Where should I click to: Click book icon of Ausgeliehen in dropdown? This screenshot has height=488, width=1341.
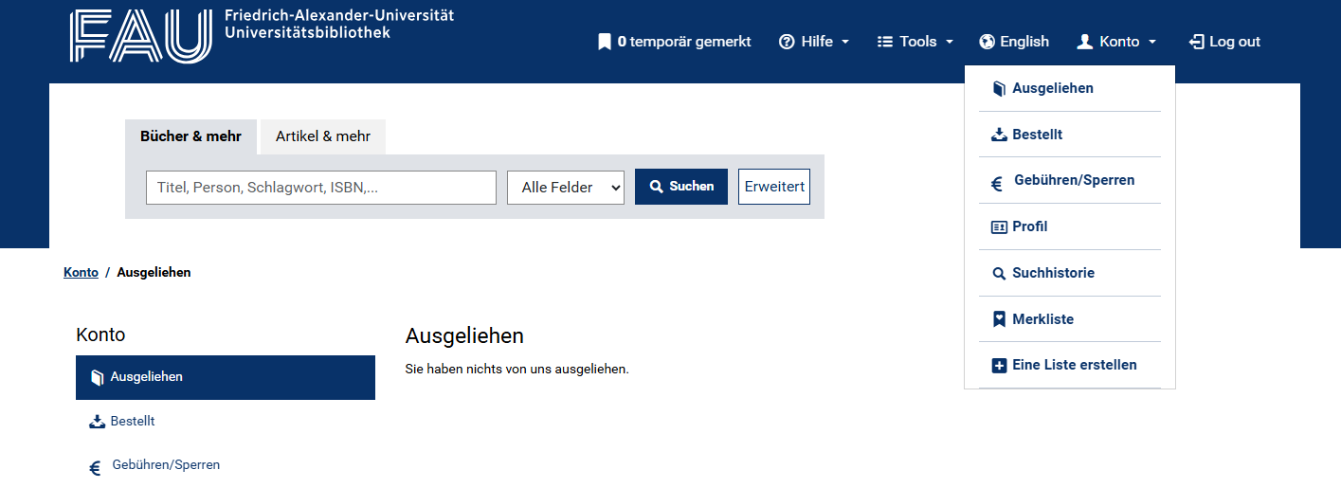pos(999,89)
